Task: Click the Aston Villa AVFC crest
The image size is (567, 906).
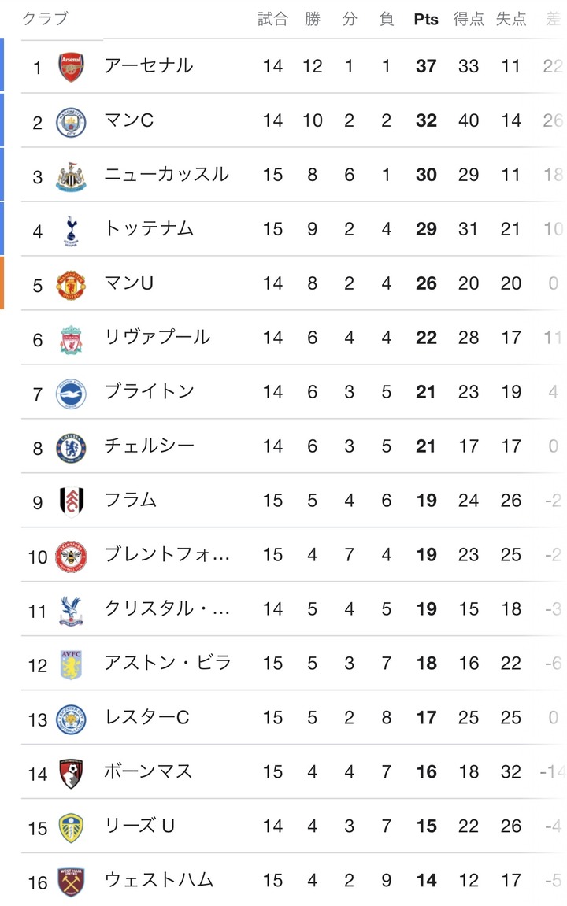Action: [x=71, y=664]
